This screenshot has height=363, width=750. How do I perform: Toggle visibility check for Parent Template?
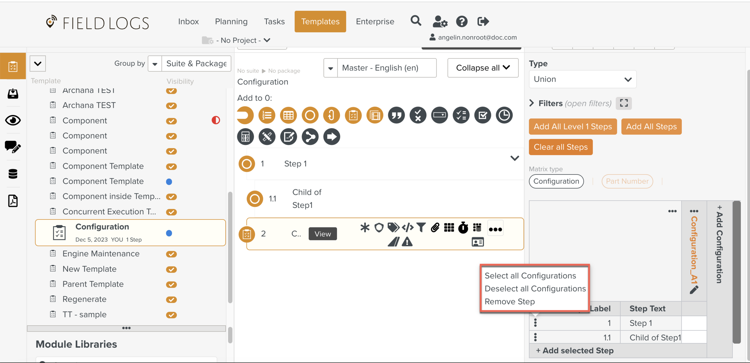click(171, 284)
